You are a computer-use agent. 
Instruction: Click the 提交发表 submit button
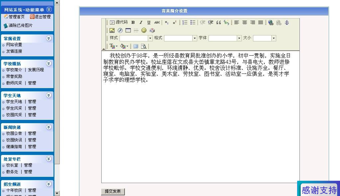click(113, 191)
